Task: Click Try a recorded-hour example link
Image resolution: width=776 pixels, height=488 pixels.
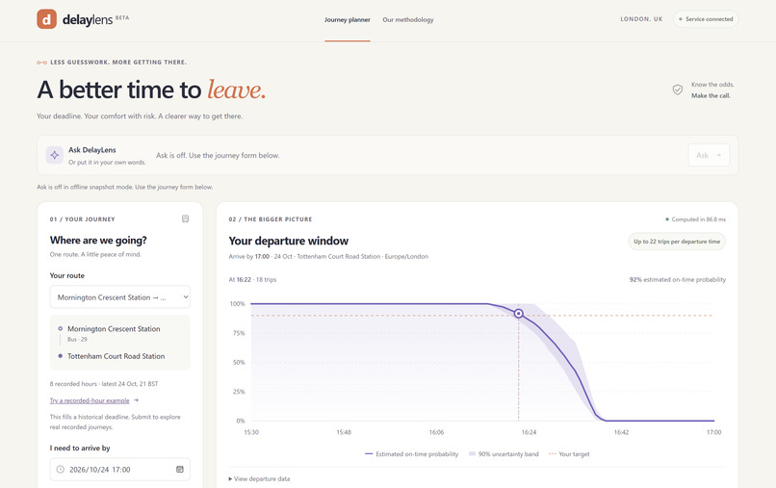Action: (x=90, y=400)
